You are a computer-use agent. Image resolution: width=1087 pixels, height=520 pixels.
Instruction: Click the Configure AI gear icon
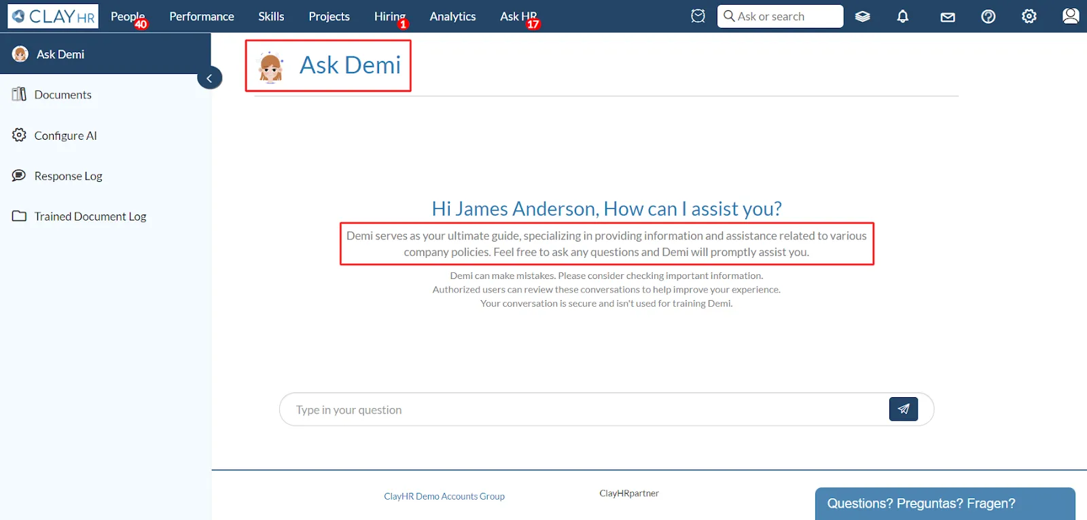click(19, 135)
